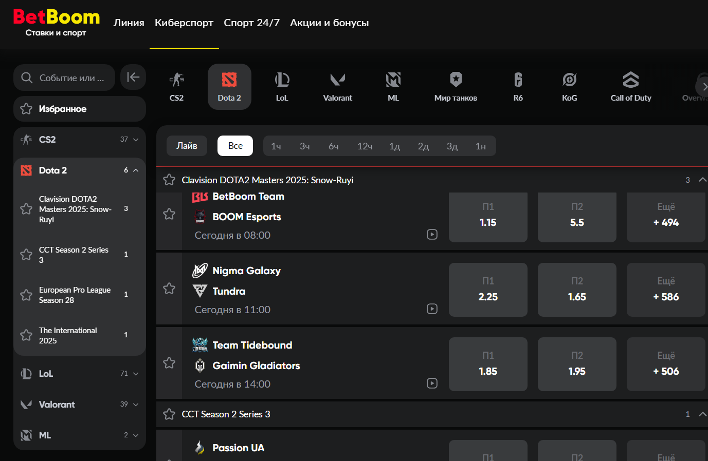Image resolution: width=708 pixels, height=461 pixels.
Task: Open Ещё +494 markets
Action: click(x=666, y=217)
